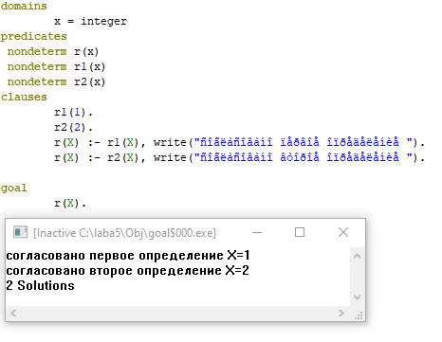Click the horizontal scrollbar's left arrow
The width and height of the screenshot is (442, 342).
point(13,314)
